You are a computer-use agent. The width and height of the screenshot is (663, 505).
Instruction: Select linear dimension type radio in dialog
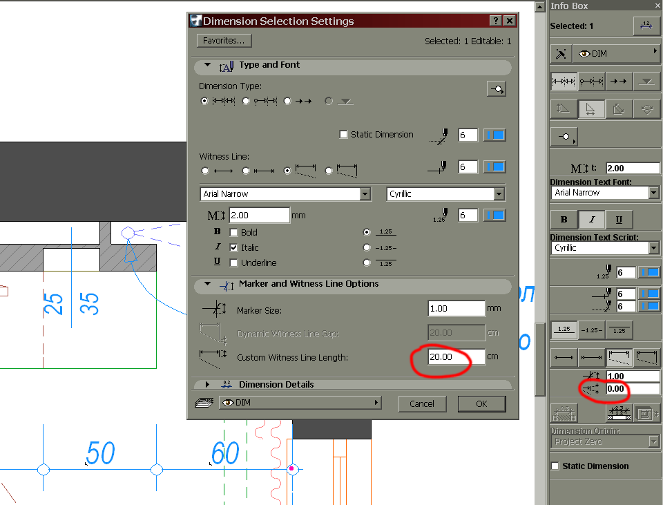[204, 101]
